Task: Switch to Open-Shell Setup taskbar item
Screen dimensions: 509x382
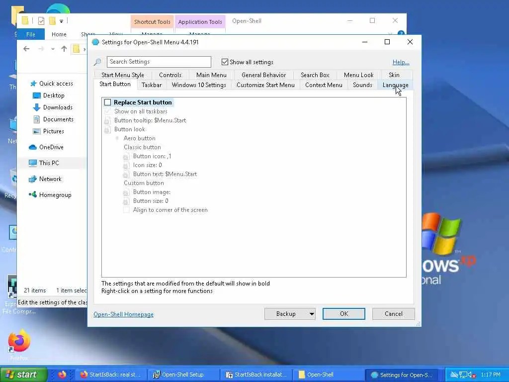Action: point(183,375)
